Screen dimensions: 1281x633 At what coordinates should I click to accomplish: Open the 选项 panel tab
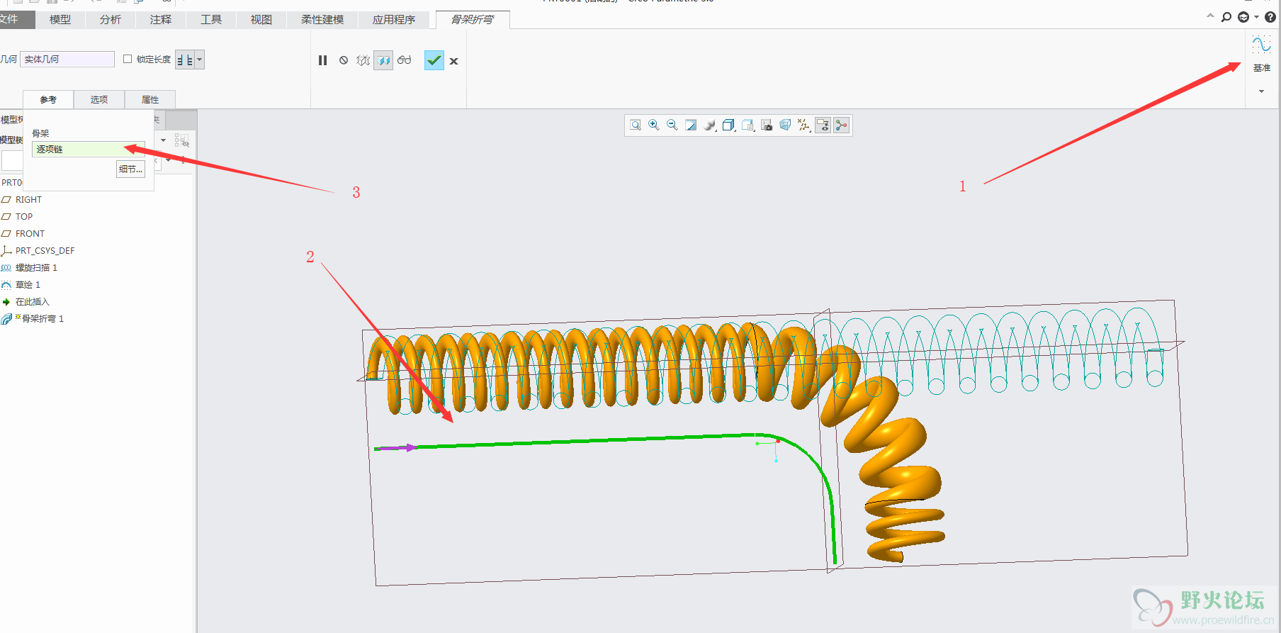pyautogui.click(x=99, y=100)
